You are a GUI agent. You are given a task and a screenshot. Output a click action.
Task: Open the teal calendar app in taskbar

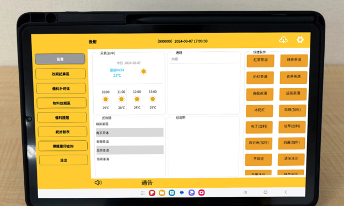(172, 193)
